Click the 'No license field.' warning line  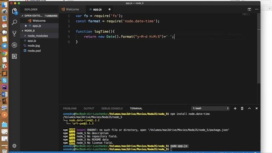[88, 143]
